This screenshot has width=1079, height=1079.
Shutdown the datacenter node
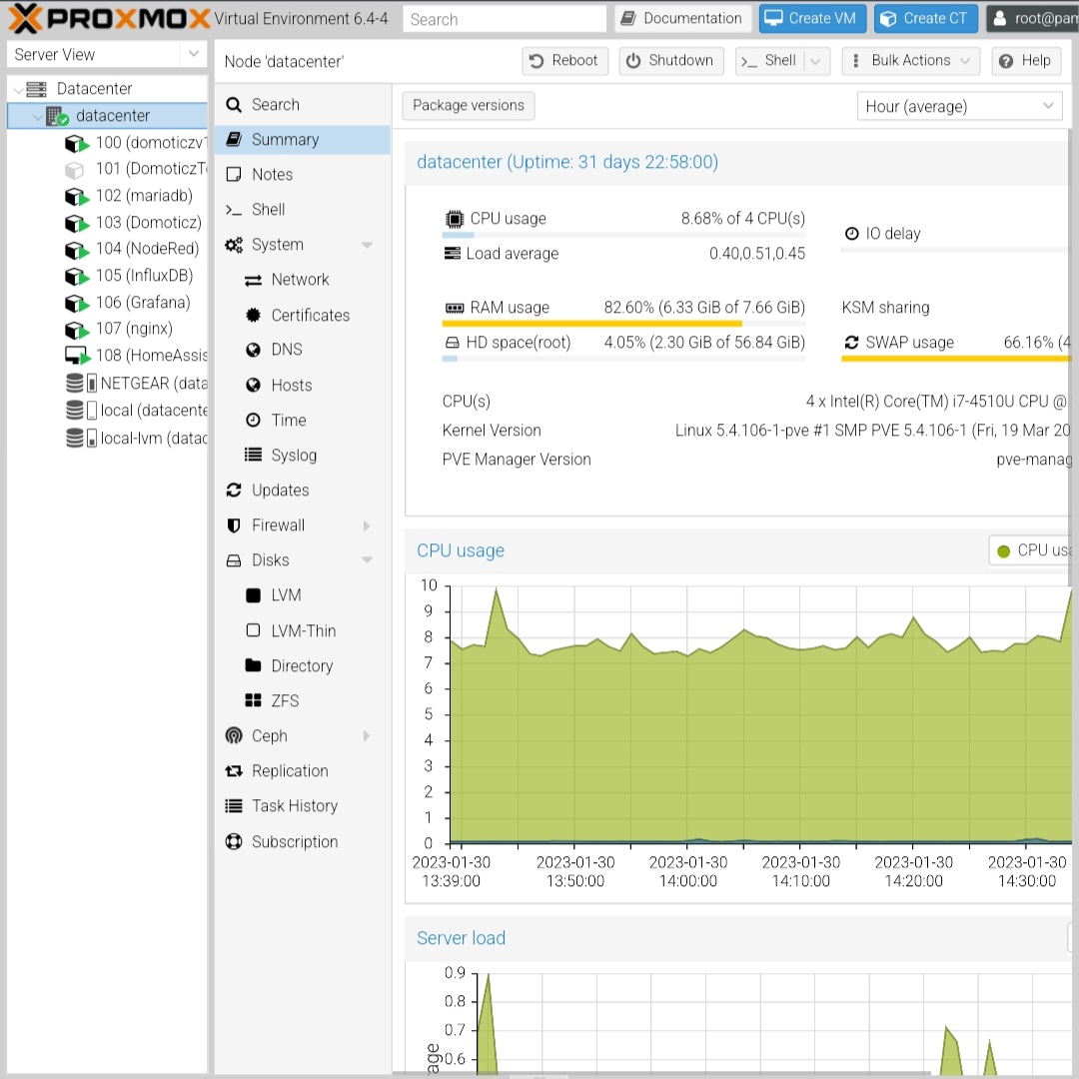pyautogui.click(x=671, y=61)
